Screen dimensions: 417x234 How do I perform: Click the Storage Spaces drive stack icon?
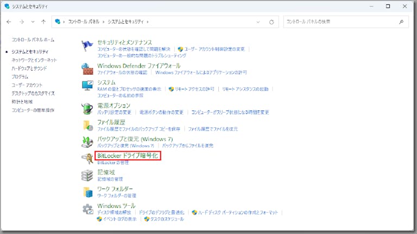click(x=87, y=175)
